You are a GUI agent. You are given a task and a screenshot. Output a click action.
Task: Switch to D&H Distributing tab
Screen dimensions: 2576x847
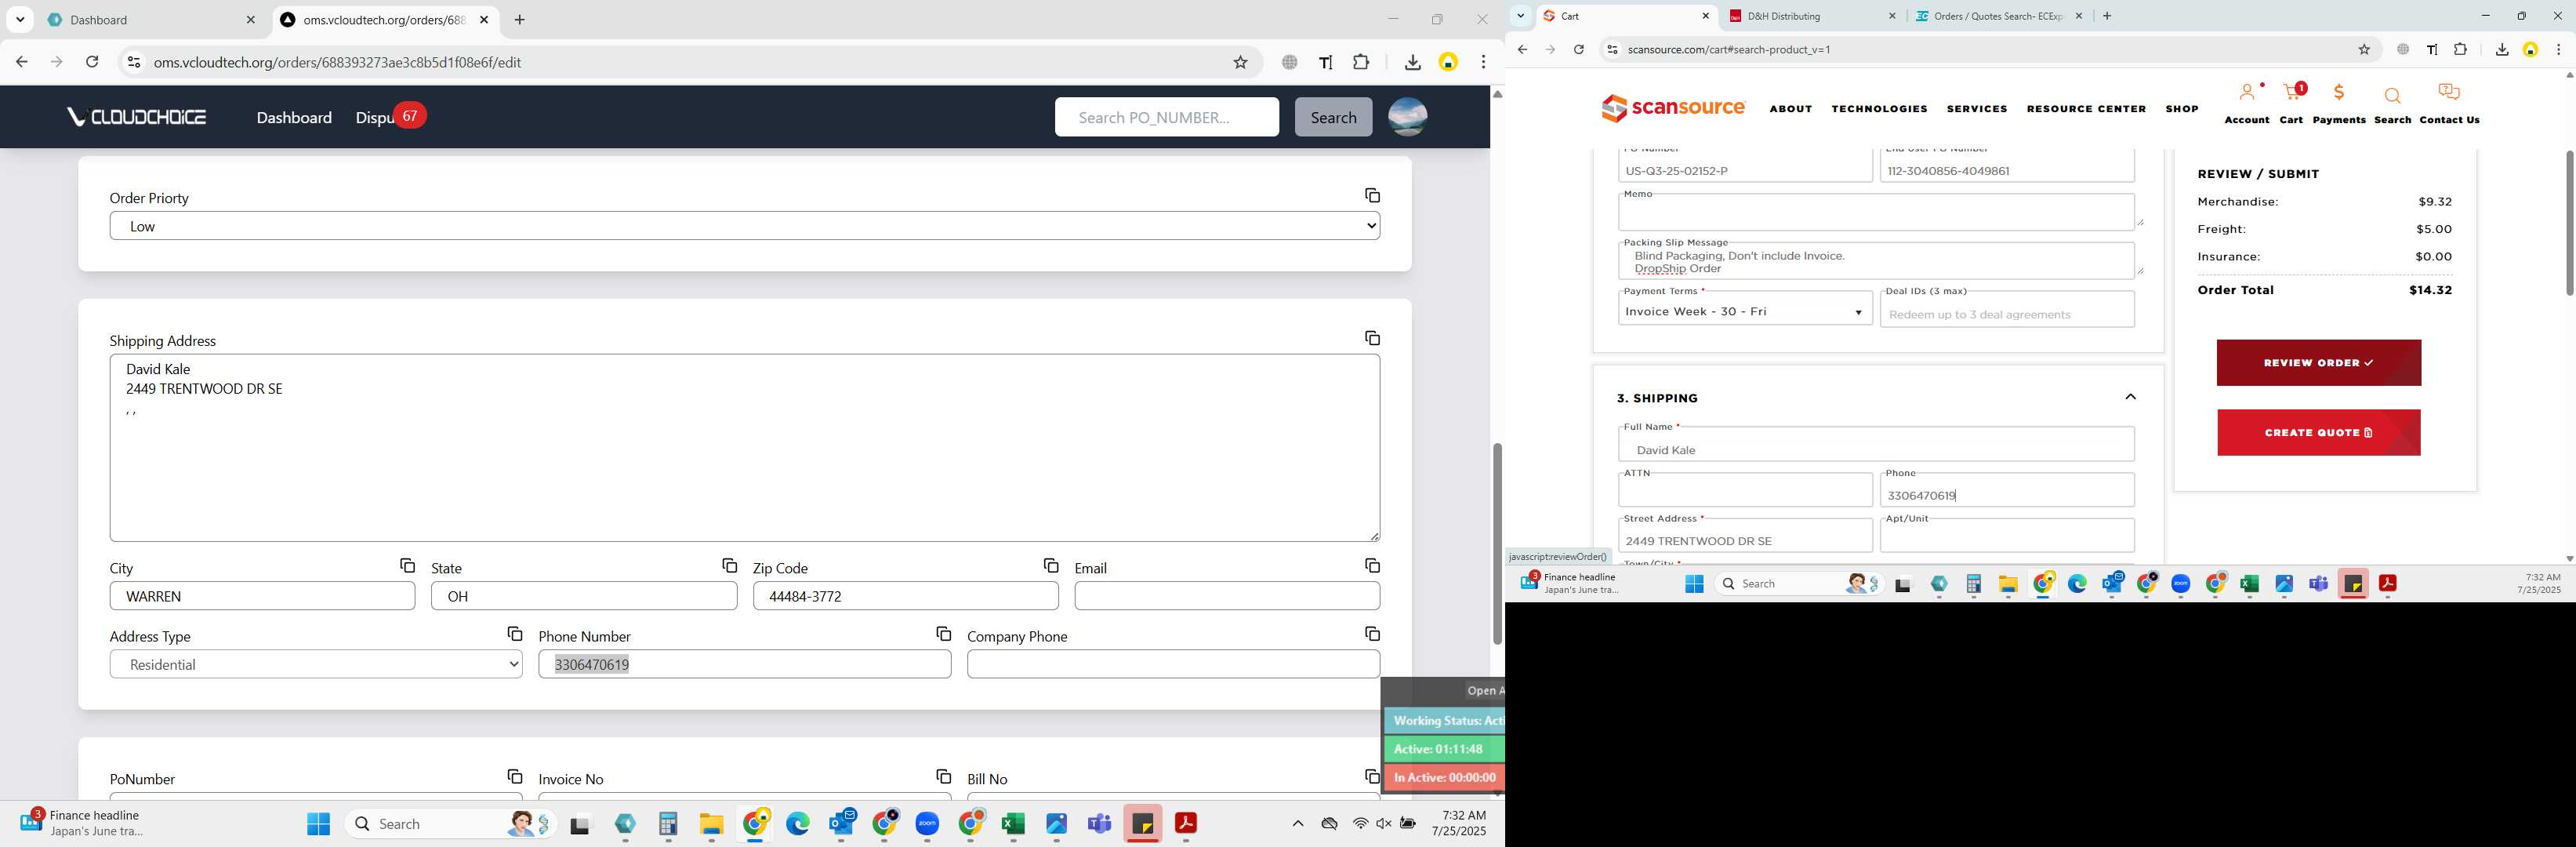(x=1812, y=16)
